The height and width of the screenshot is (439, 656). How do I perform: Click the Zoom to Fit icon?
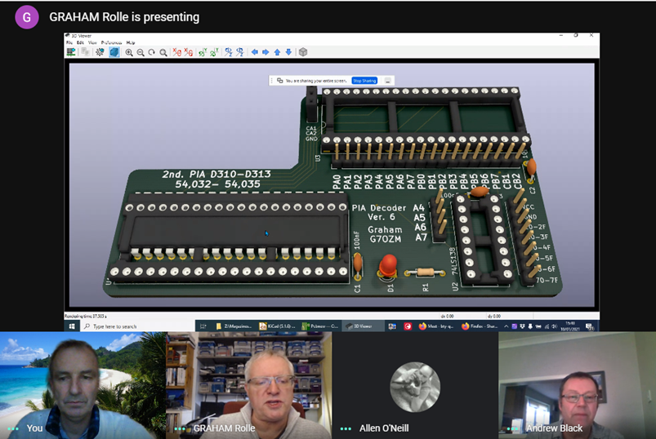163,52
